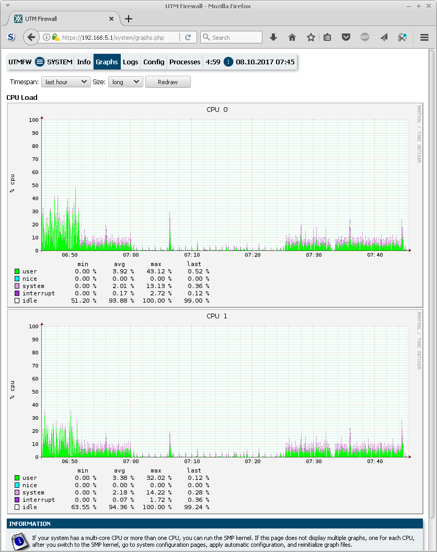437x552 pixels.
Task: Click the CPU Load heading
Action: point(22,98)
